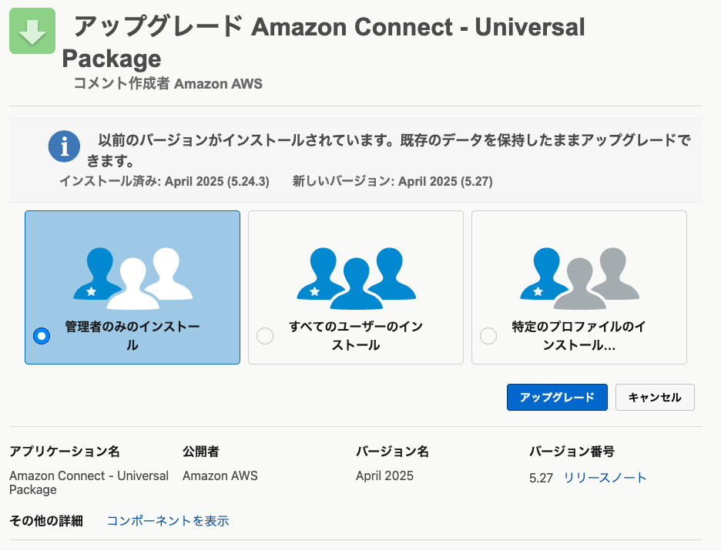Click the blue アップグレード button
This screenshot has height=551, width=721.
coord(557,398)
